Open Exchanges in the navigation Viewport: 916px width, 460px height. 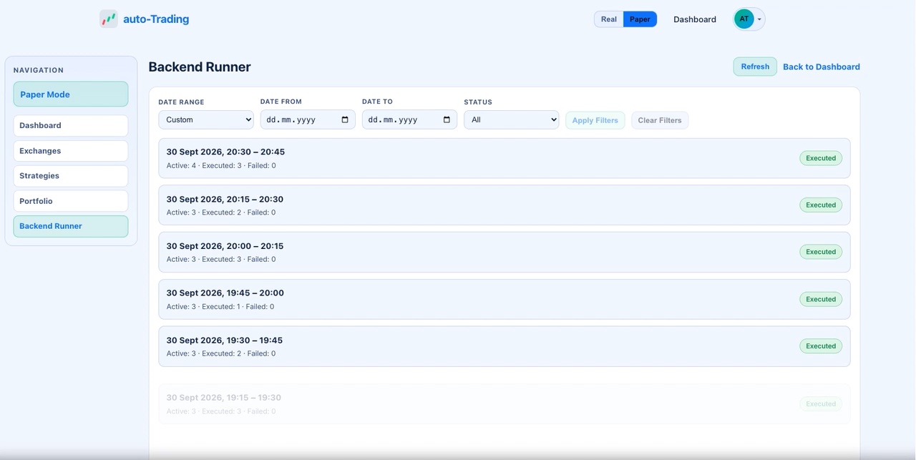click(71, 151)
